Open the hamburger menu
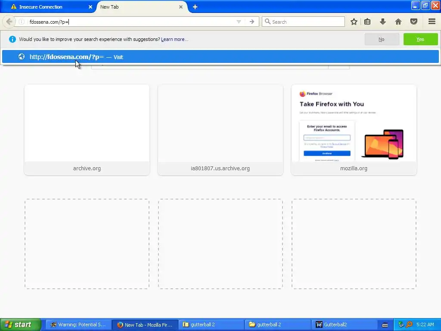Viewport: 441px width, 331px height. [x=432, y=22]
